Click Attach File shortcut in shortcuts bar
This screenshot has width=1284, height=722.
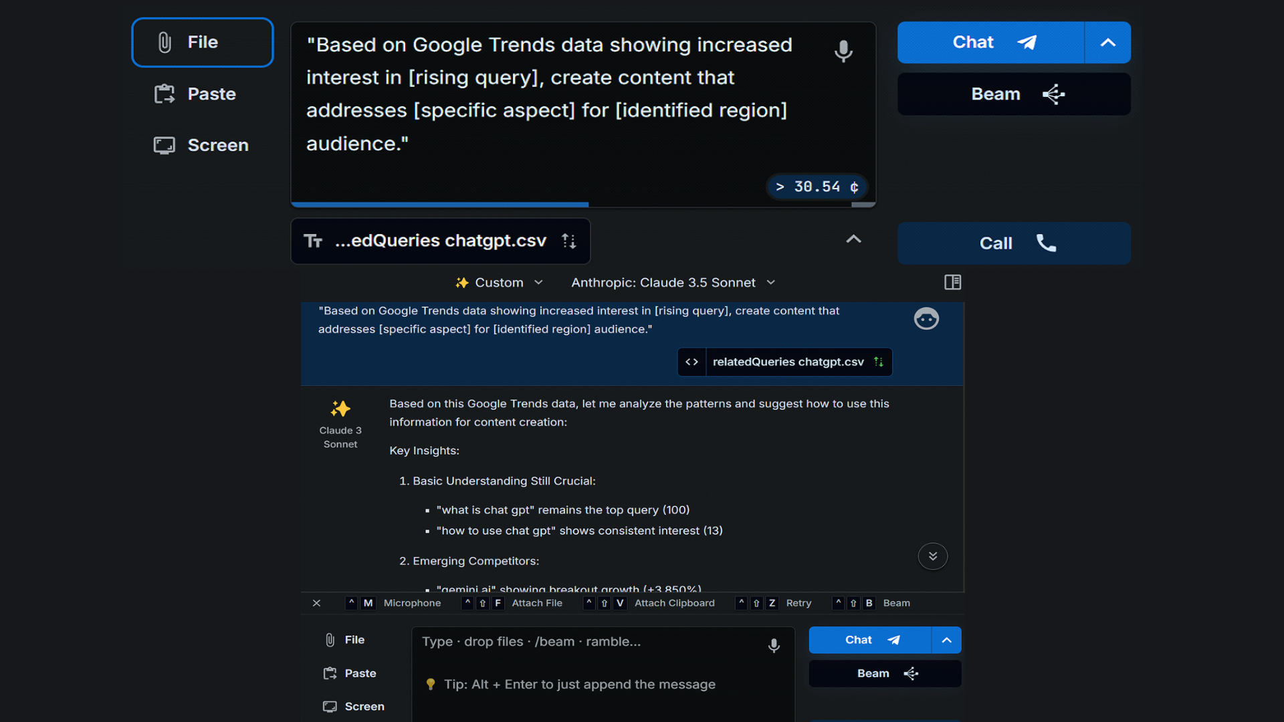point(512,603)
